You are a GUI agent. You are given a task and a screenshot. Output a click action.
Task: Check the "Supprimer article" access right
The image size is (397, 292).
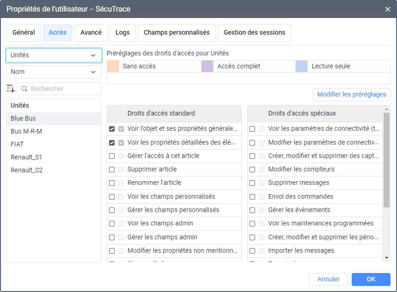(112, 170)
